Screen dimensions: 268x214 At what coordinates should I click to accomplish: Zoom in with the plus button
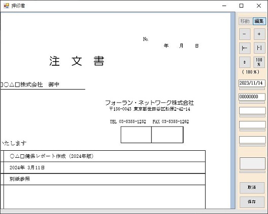click(259, 34)
